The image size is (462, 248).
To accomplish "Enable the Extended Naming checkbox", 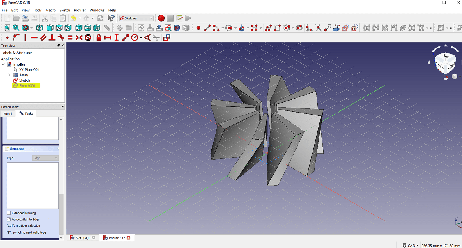I will (9, 213).
